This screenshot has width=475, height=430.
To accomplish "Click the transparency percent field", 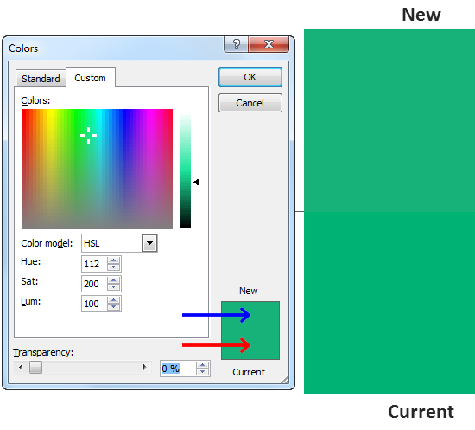I will 178,369.
